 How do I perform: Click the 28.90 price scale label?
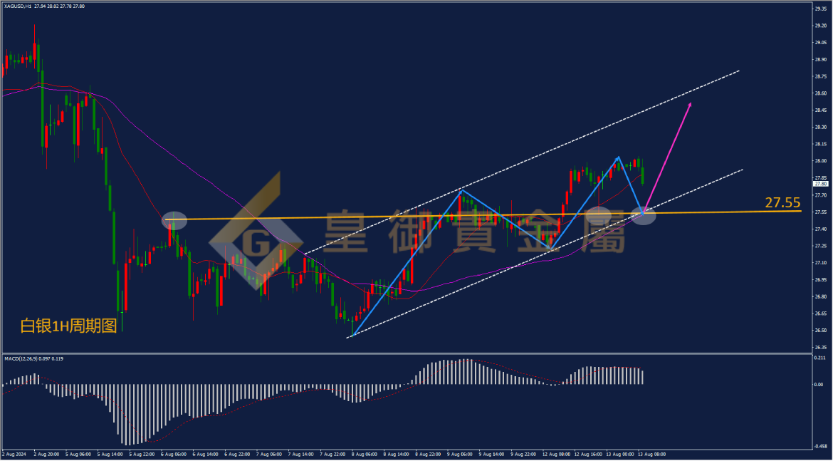[x=821, y=60]
